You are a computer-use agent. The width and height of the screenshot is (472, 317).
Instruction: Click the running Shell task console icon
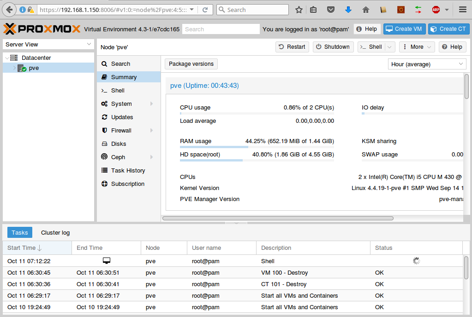(x=106, y=260)
